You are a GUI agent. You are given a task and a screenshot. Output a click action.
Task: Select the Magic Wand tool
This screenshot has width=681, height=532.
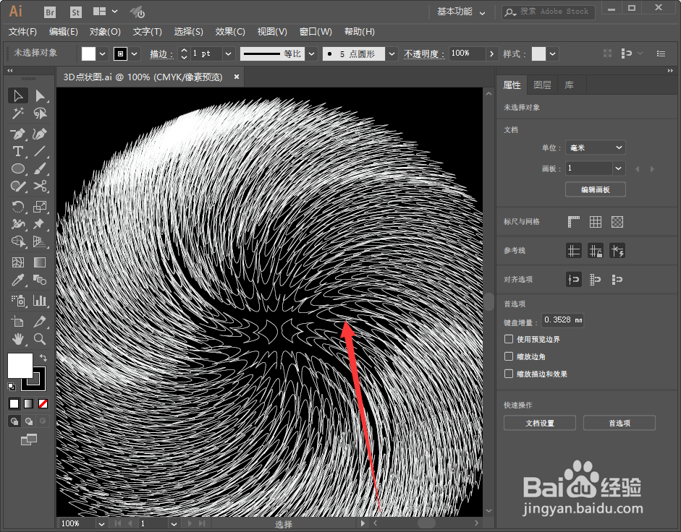[18, 113]
